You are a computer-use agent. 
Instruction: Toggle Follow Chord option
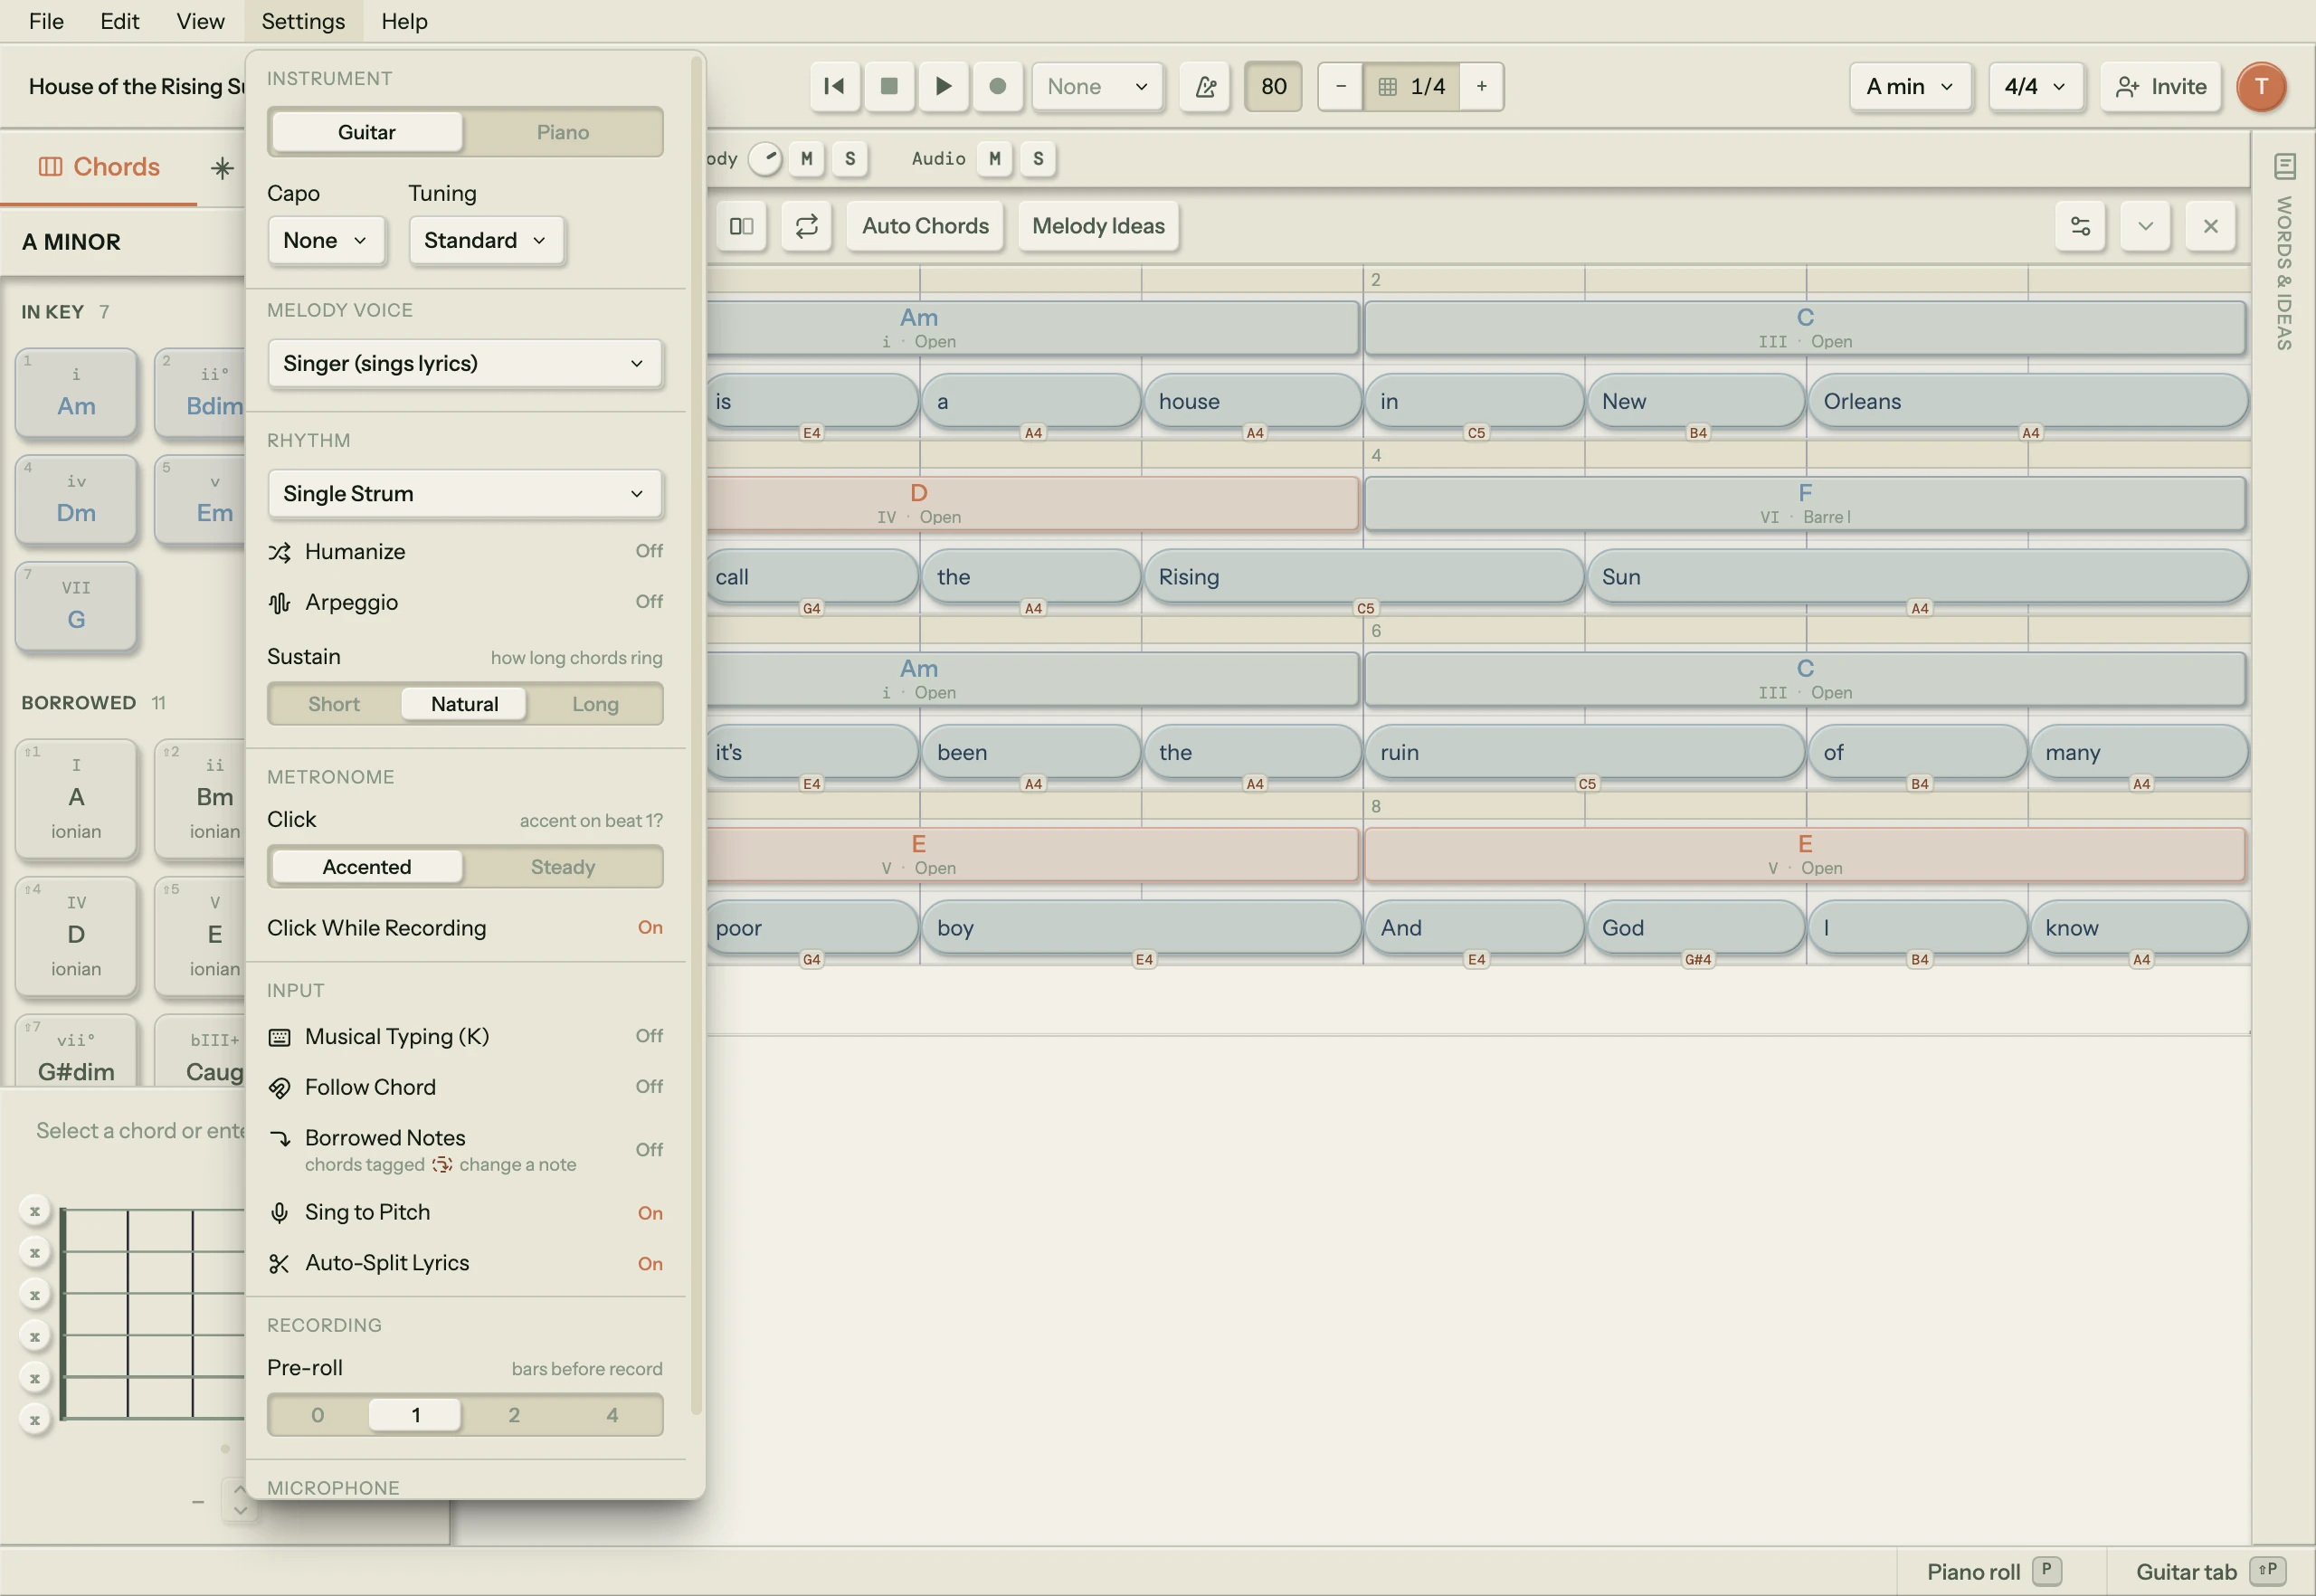pos(465,1087)
